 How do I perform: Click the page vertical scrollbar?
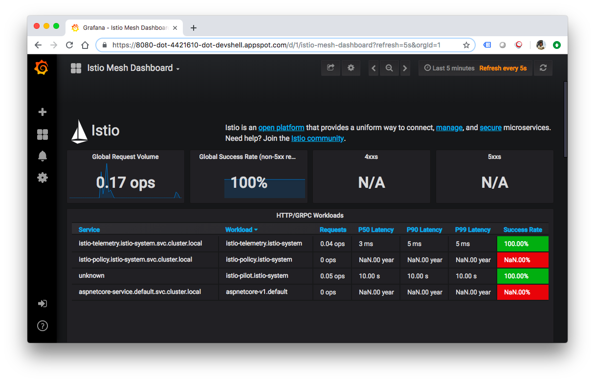pyautogui.click(x=566, y=119)
